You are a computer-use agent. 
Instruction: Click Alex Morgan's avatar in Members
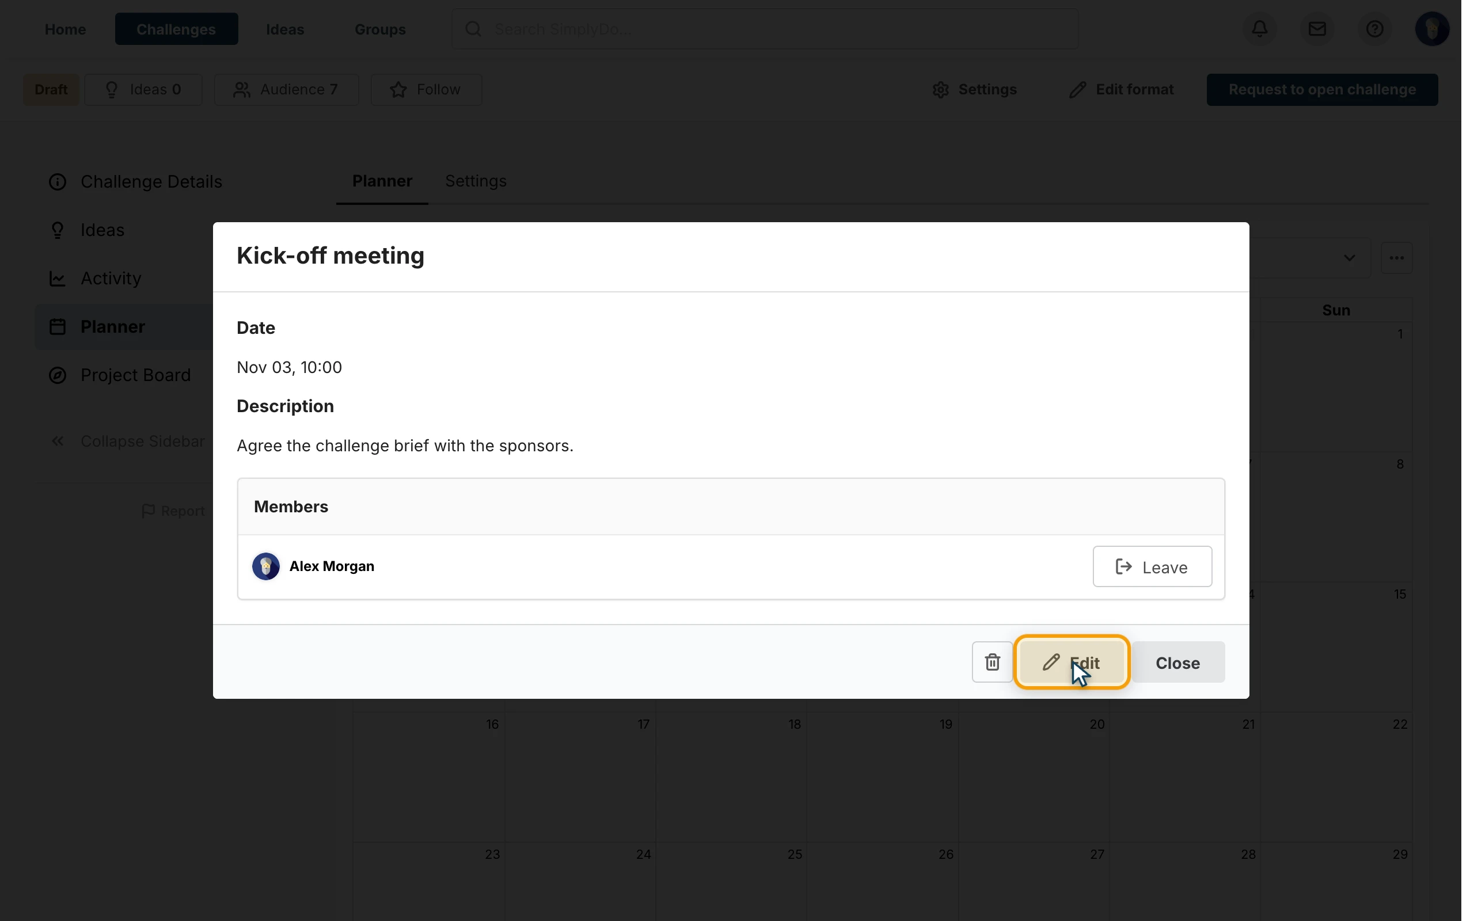tap(266, 566)
